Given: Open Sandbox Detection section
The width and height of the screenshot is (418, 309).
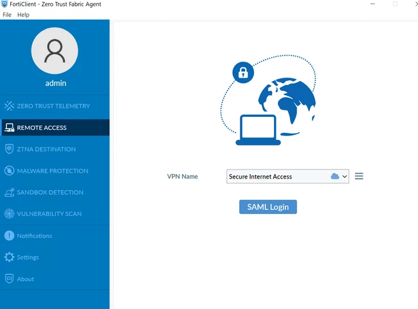Looking at the screenshot, I should pyautogui.click(x=55, y=192).
